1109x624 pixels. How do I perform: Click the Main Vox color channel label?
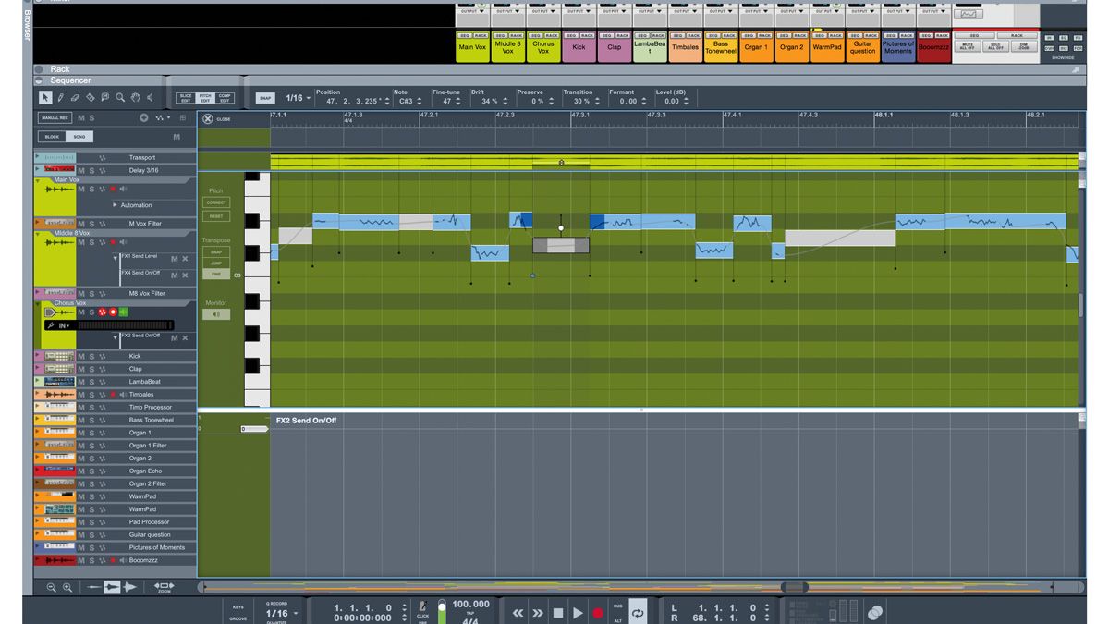tap(472, 47)
